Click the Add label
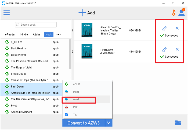The height and width of the screenshot is (130, 188). (91, 13)
